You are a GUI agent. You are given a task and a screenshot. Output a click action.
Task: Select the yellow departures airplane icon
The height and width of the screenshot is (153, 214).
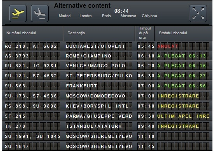click(x=18, y=13)
